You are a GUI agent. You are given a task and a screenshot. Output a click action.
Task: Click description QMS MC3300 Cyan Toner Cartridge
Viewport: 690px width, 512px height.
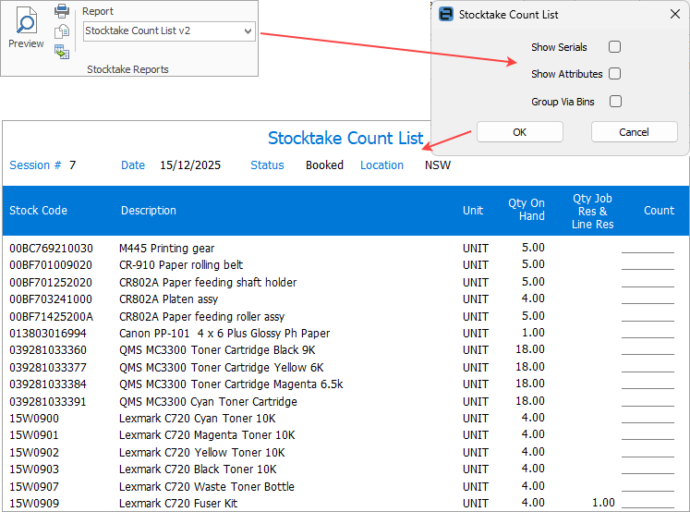[208, 402]
